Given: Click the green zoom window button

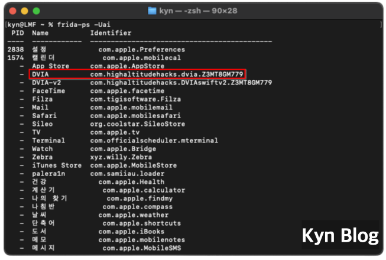Looking at the screenshot, I should 37,11.
